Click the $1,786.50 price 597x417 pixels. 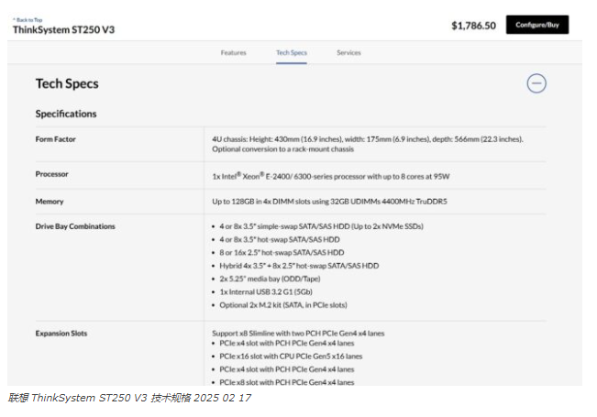coord(473,26)
